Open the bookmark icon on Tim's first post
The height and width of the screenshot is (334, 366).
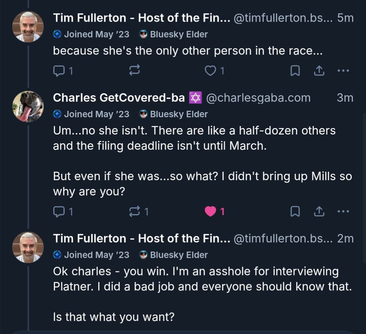[x=296, y=71]
